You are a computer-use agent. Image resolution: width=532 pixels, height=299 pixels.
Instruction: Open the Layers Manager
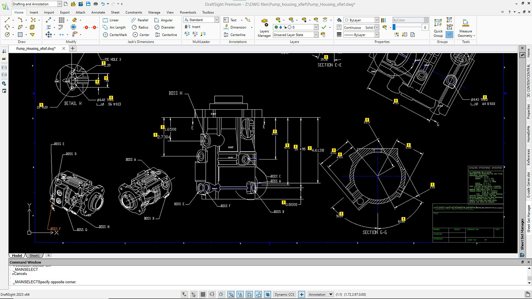tap(264, 28)
